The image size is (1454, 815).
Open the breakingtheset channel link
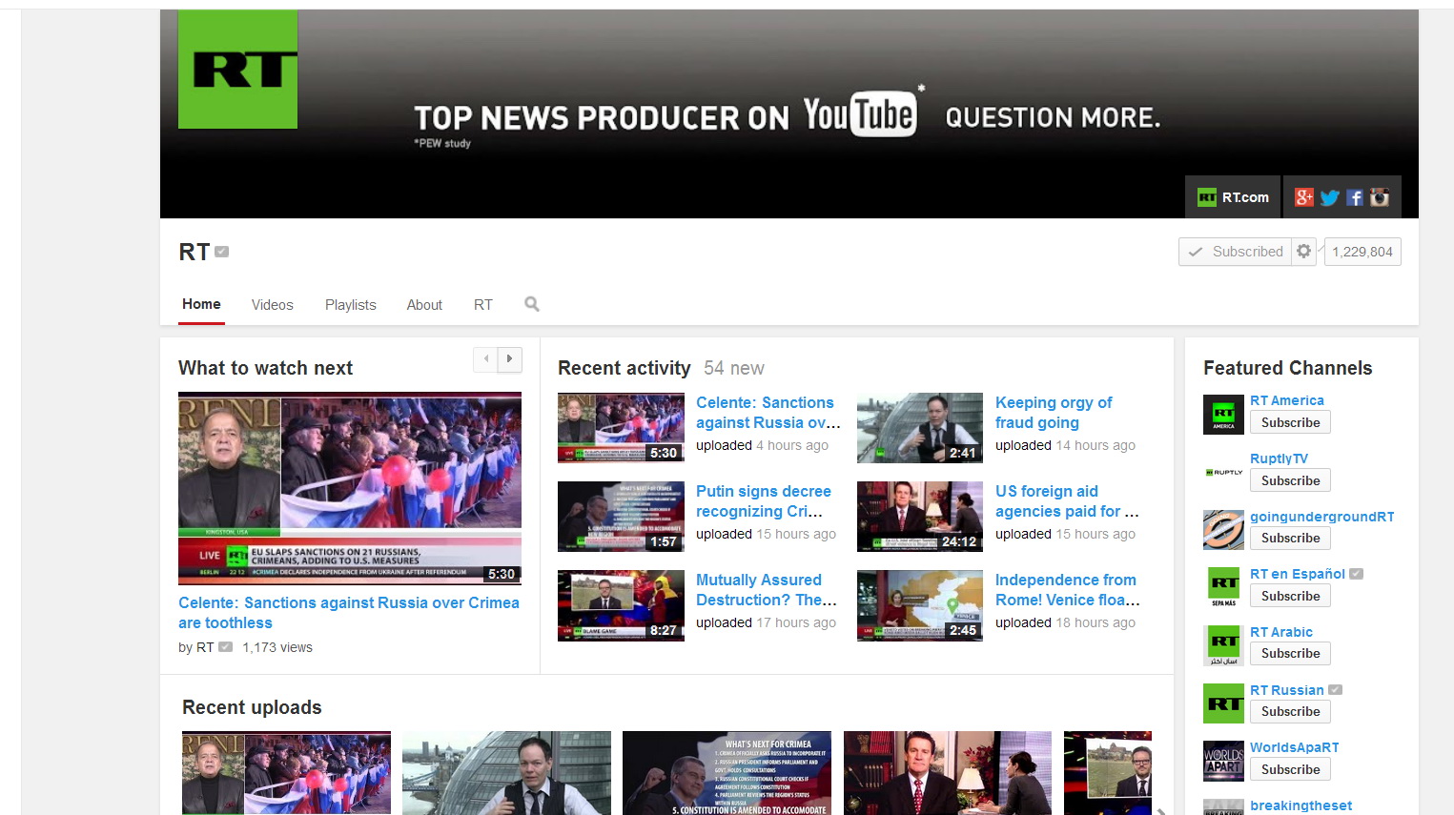tap(1300, 805)
